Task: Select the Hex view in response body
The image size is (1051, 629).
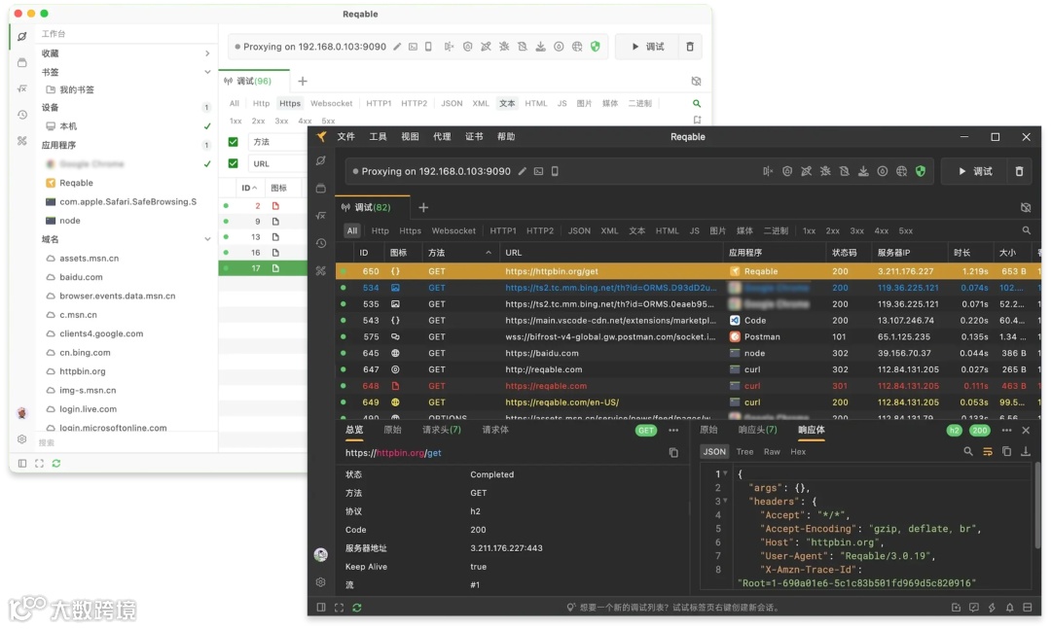Action: (x=798, y=451)
